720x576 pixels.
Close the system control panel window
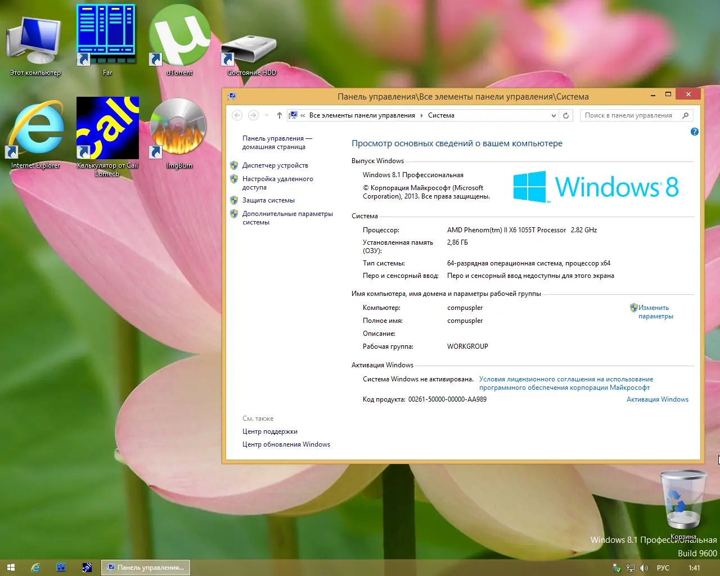(688, 94)
